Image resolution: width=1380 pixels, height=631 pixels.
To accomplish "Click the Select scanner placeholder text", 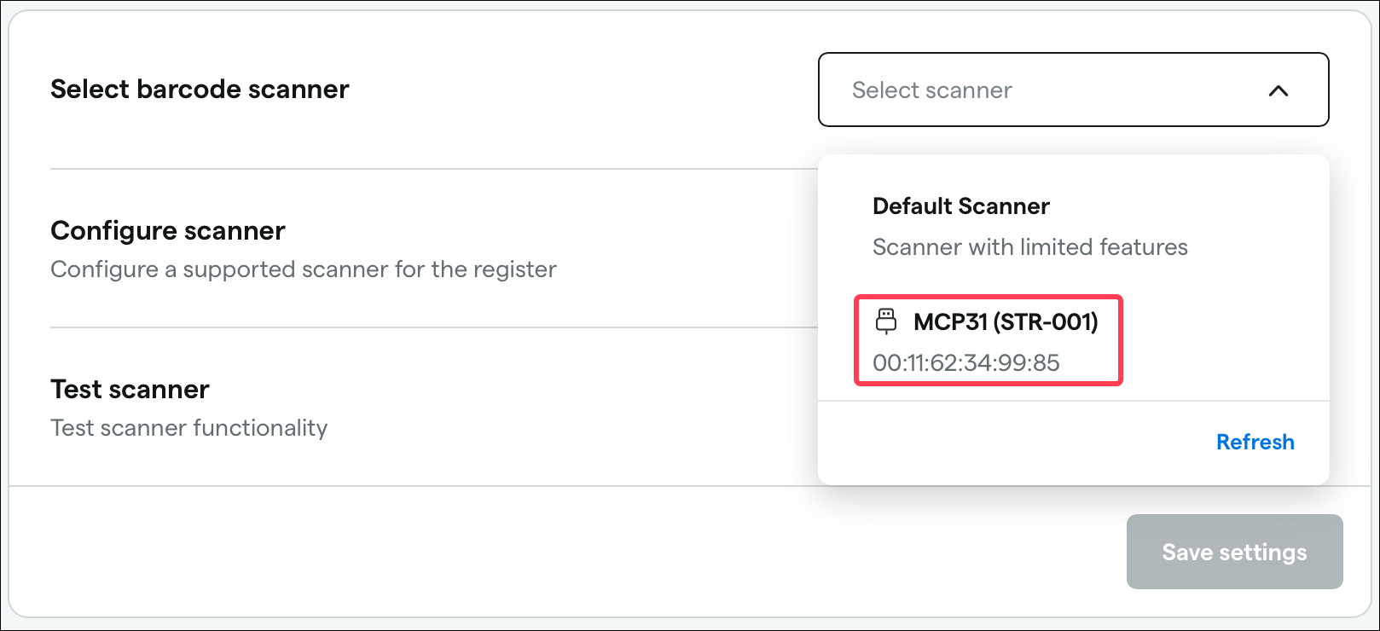I will click(931, 90).
